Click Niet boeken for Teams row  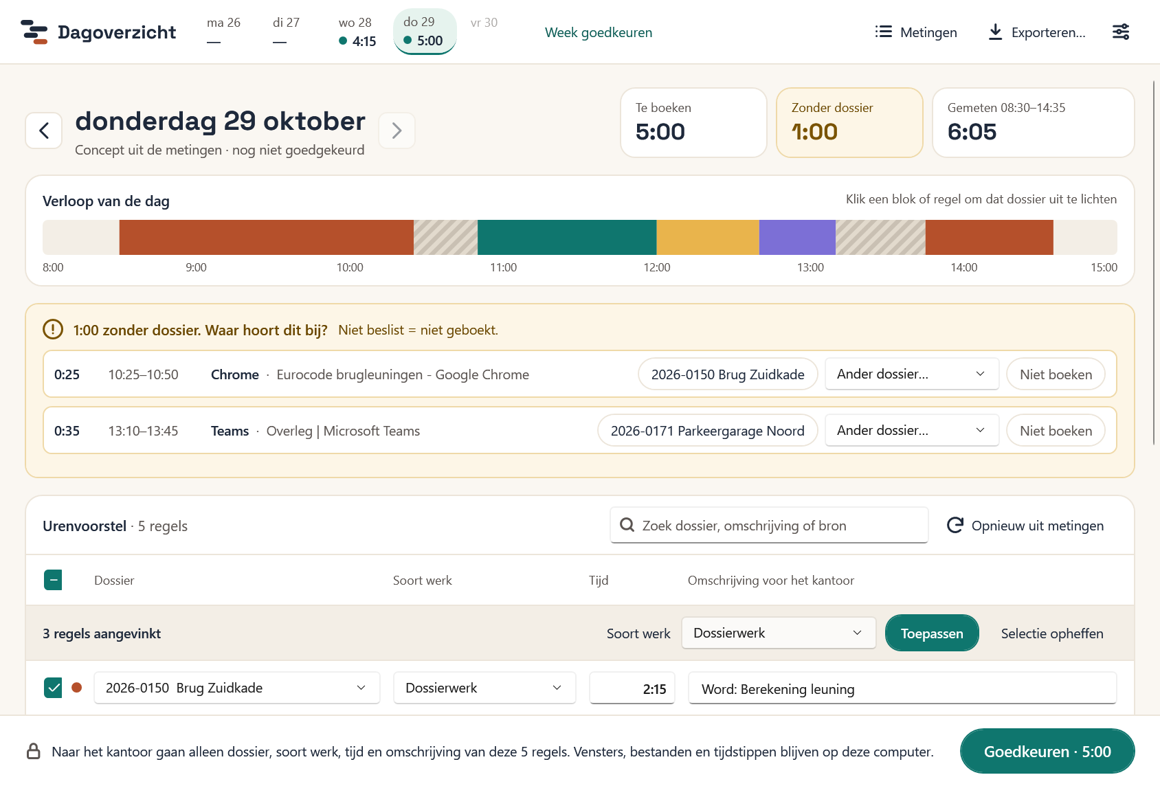coord(1056,431)
